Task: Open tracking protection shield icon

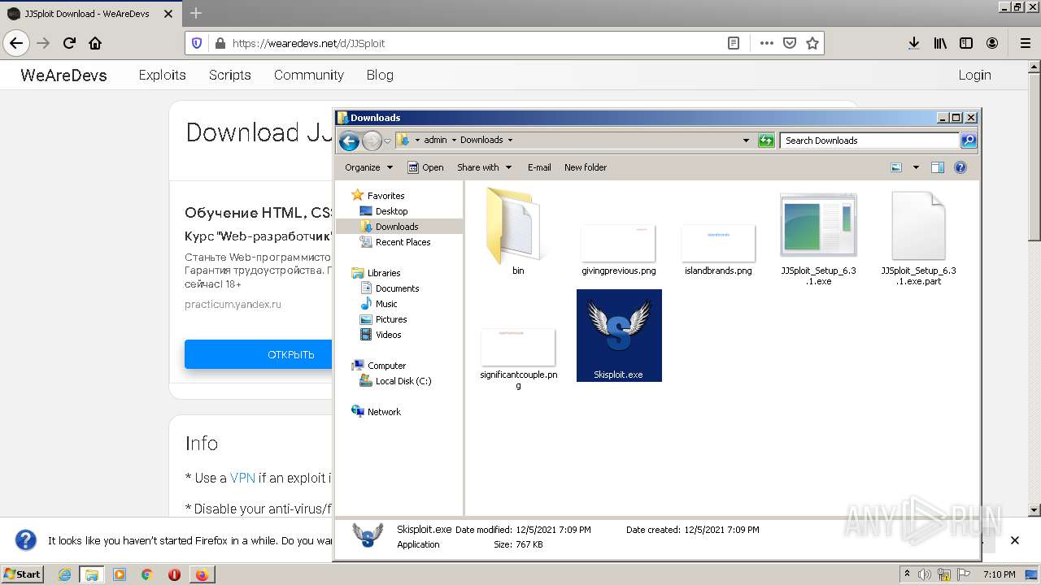Action: pyautogui.click(x=196, y=43)
